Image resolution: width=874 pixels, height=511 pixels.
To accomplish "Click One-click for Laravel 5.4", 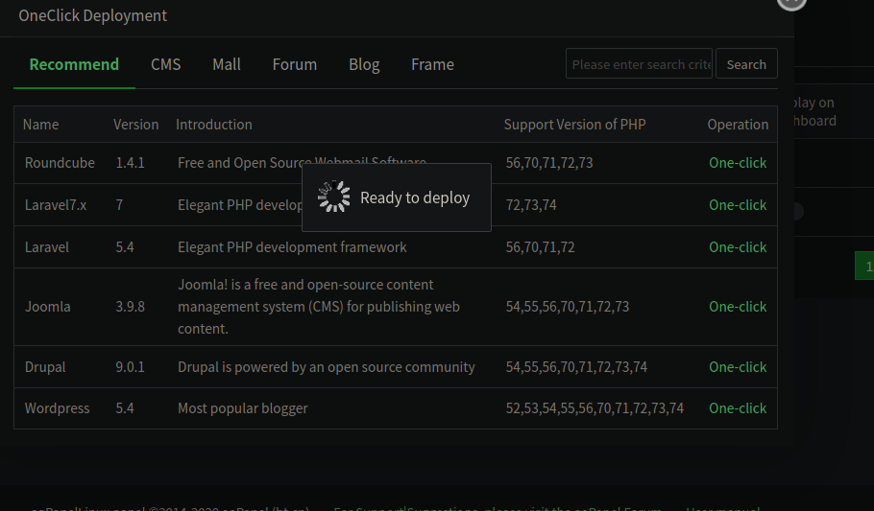I will [738, 247].
